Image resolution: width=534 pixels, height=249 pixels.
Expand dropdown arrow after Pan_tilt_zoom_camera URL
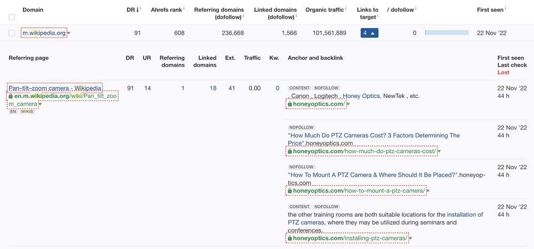[40, 104]
